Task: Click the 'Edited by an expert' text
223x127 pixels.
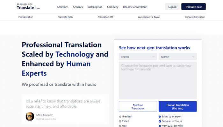Action: [x=172, y=117]
